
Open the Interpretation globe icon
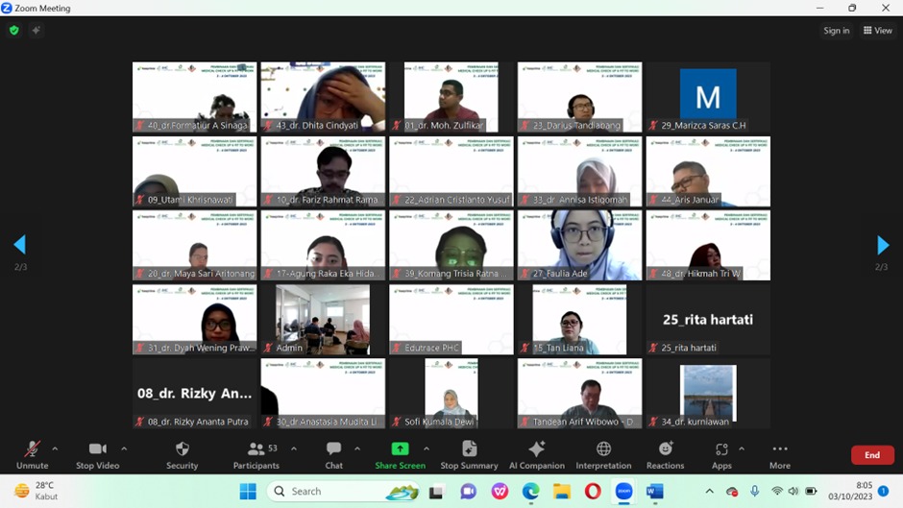603,448
